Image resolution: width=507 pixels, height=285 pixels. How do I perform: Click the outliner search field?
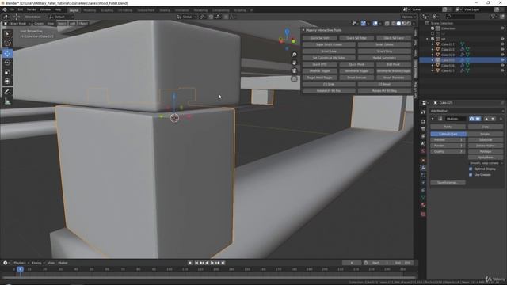(x=460, y=17)
